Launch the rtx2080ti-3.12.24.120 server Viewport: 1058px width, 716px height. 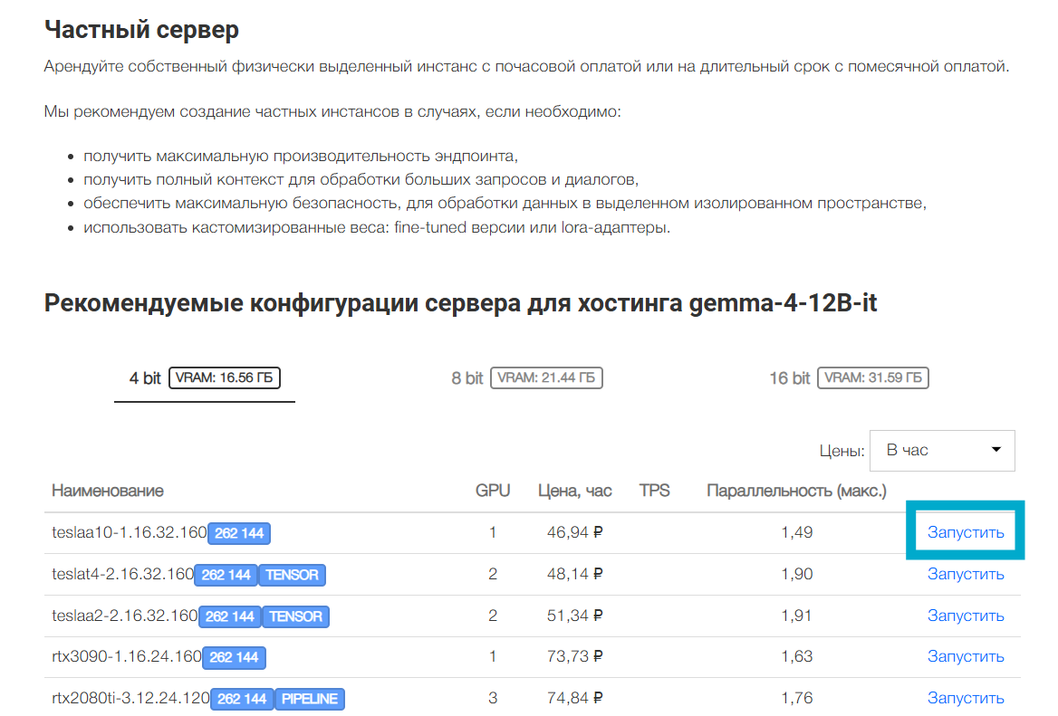[x=966, y=699]
